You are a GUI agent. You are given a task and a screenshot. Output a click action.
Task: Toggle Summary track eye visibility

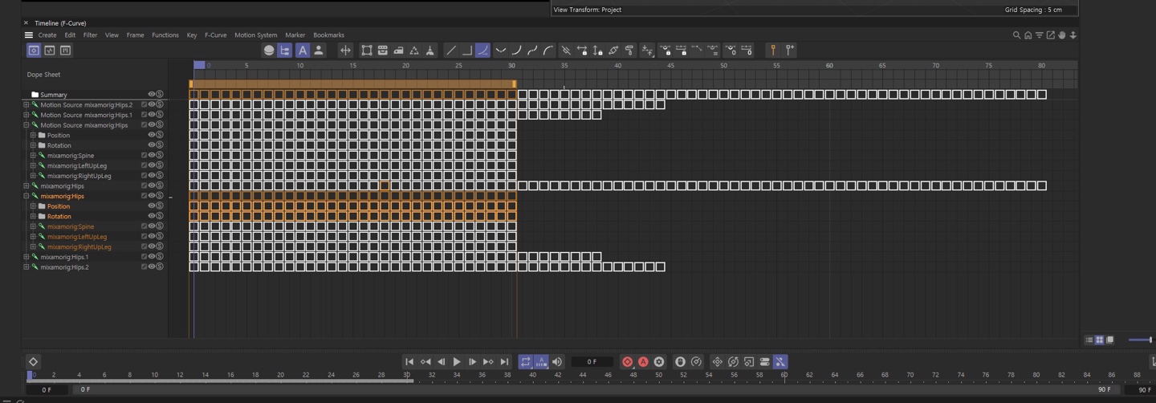point(151,95)
